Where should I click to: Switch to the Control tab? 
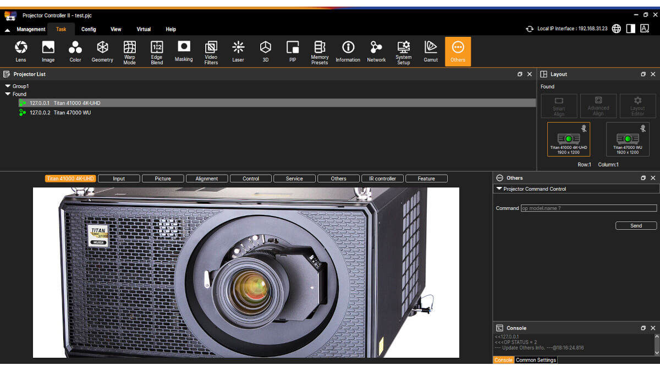pyautogui.click(x=251, y=179)
